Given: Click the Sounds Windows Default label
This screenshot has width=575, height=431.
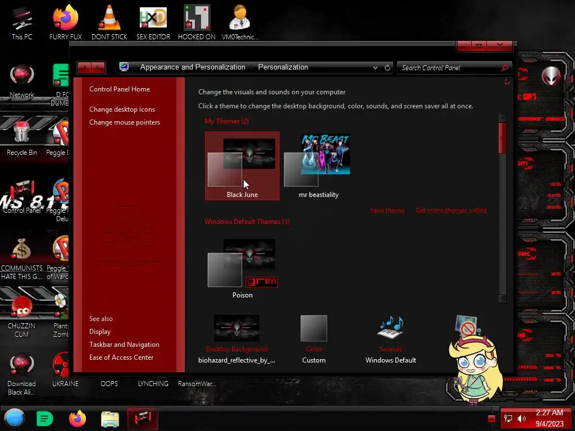Looking at the screenshot, I should click(x=391, y=360).
